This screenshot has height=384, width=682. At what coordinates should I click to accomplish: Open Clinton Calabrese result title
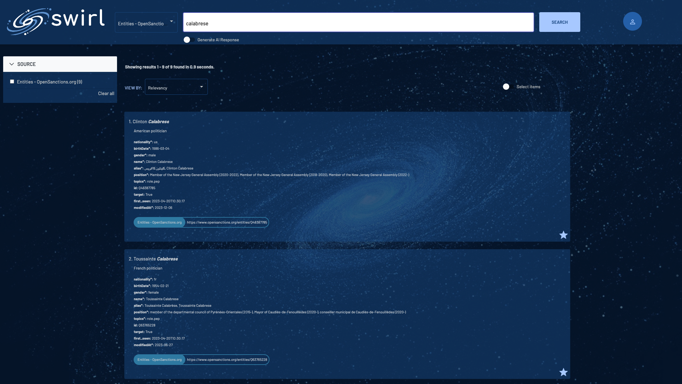coord(151,122)
